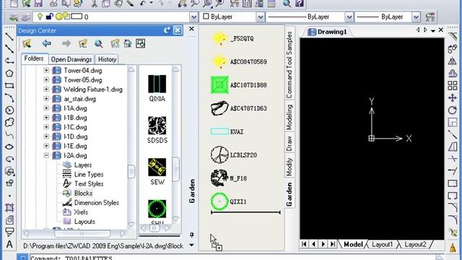Toggle layer 0 on/off lightbulb
This screenshot has height=260, width=462.
40,17
